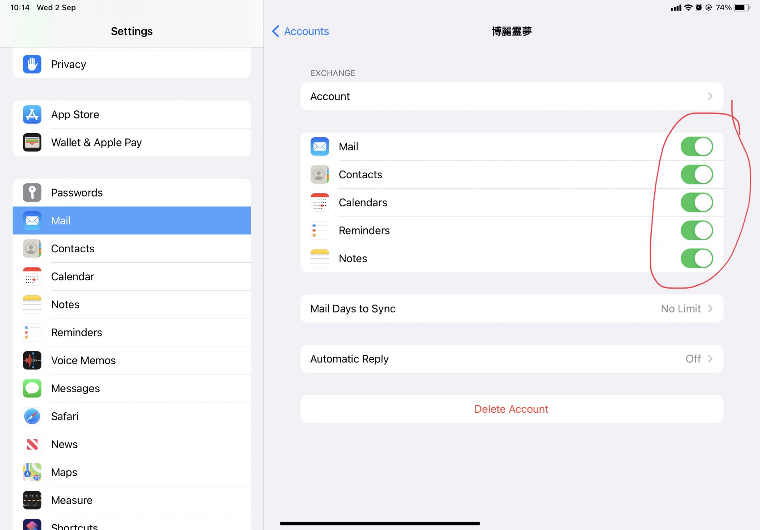Expand the Account row chevron
760x530 pixels.
709,96
